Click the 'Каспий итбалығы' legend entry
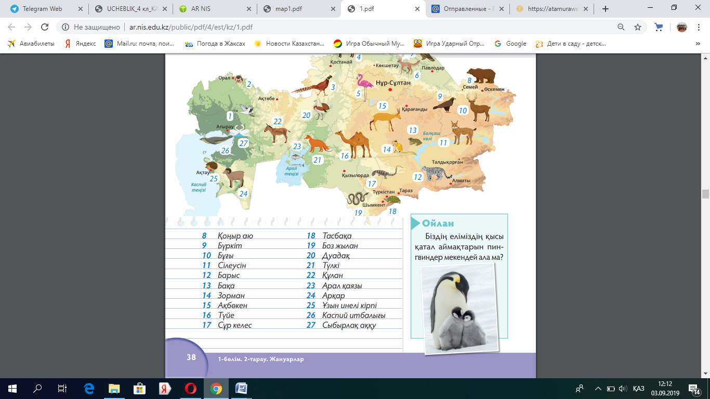The height and width of the screenshot is (399, 710). coord(354,315)
